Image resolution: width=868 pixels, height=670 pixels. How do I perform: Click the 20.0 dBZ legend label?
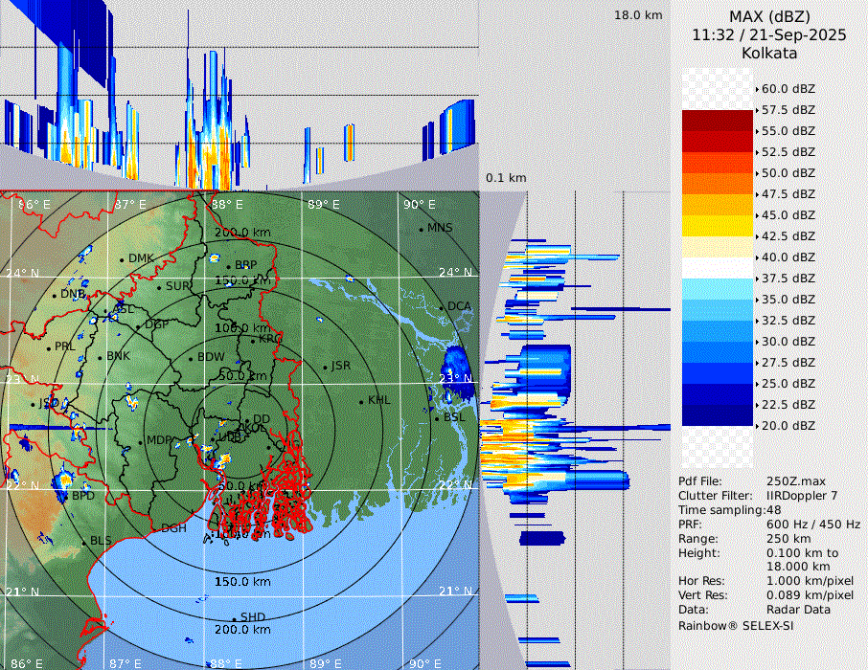(788, 426)
